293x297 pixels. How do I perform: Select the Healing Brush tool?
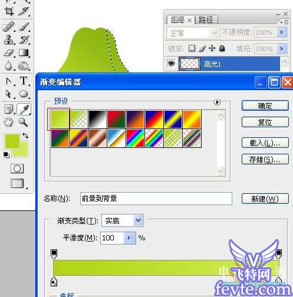point(9,27)
